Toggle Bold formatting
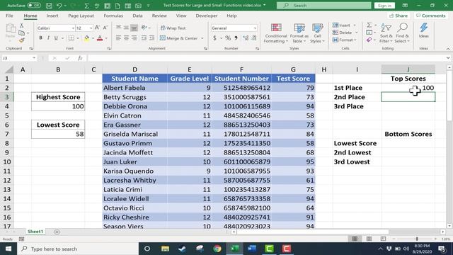 tap(41, 38)
